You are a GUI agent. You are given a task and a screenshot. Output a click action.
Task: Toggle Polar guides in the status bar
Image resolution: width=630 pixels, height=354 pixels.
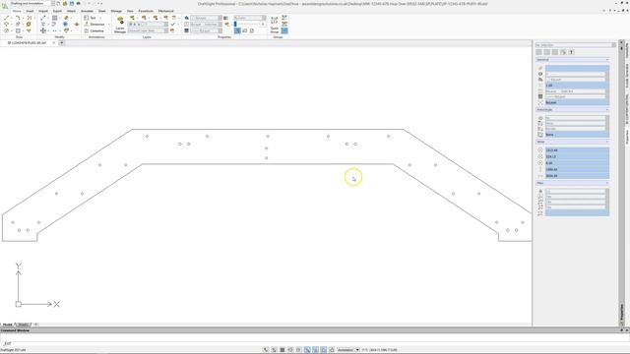point(290,350)
